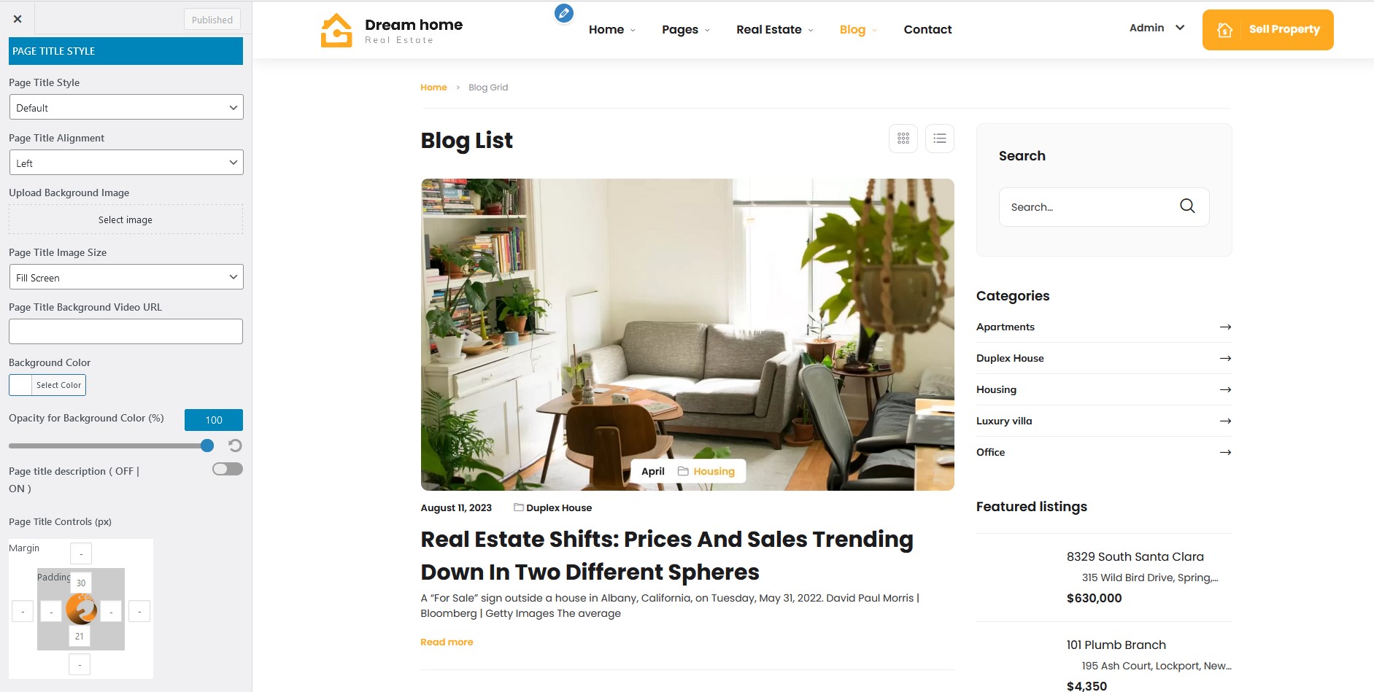This screenshot has width=1374, height=692.
Task: Open the Page Title Style dropdown
Action: click(126, 107)
